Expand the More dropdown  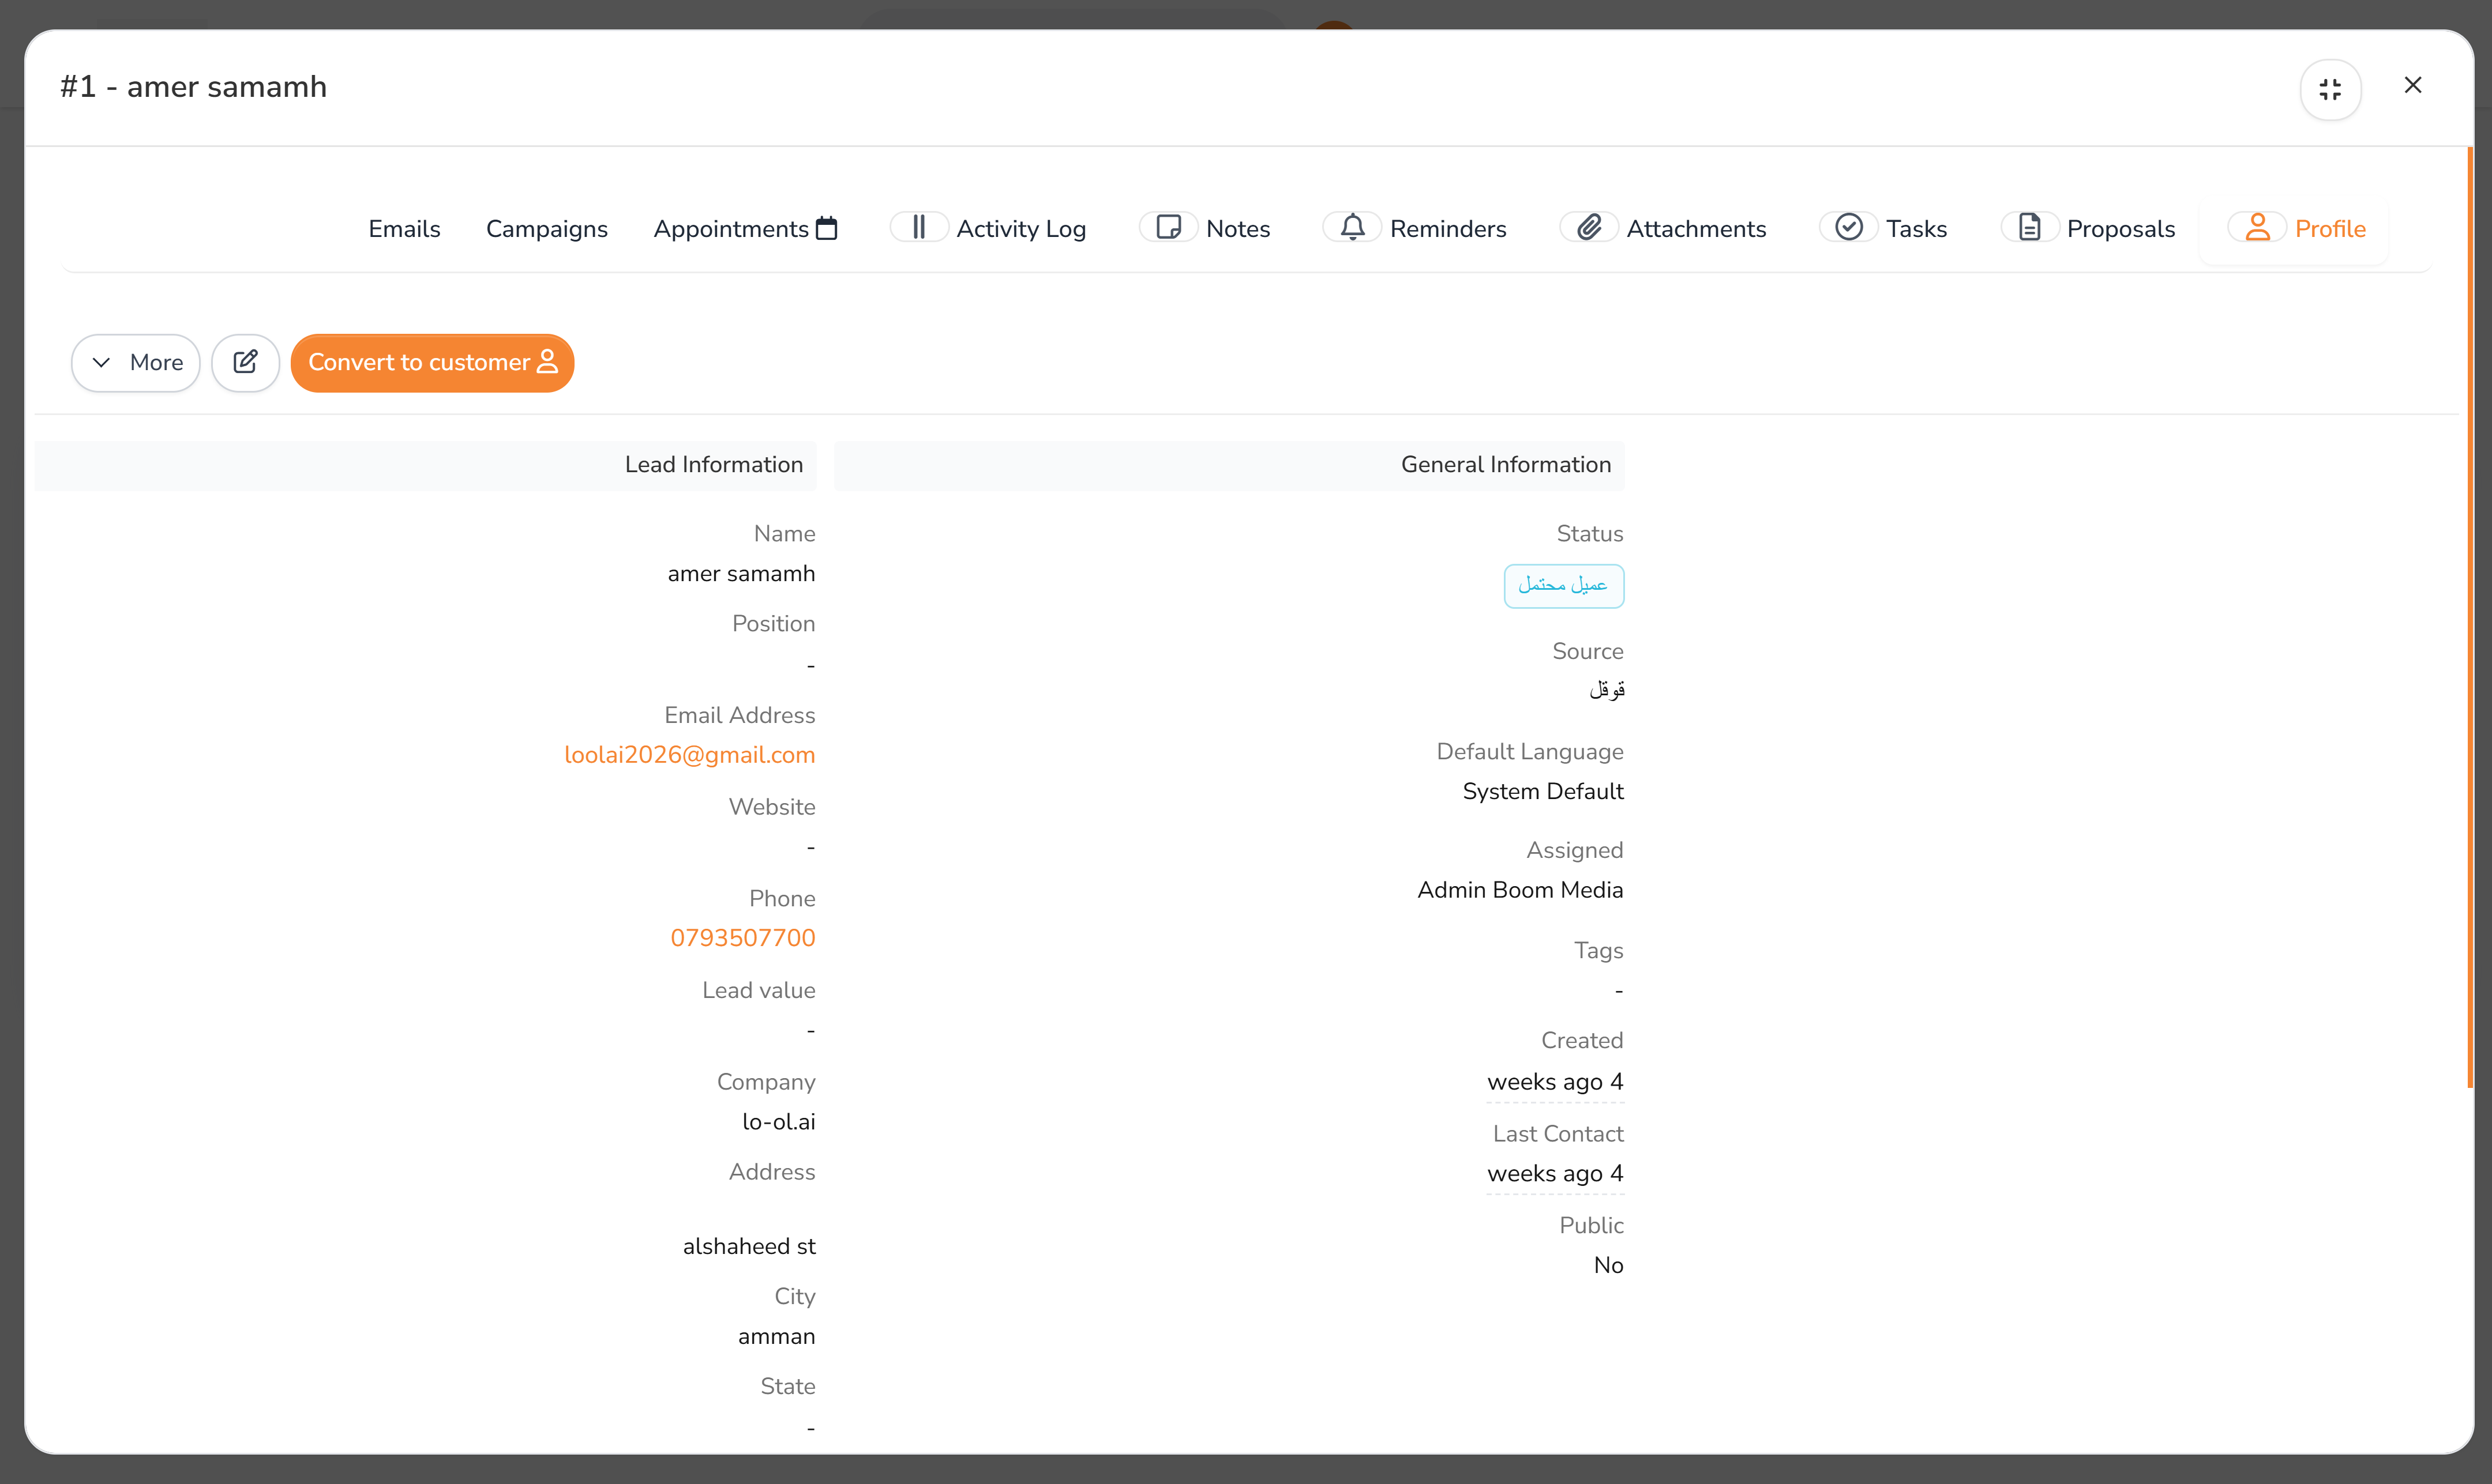tap(135, 362)
